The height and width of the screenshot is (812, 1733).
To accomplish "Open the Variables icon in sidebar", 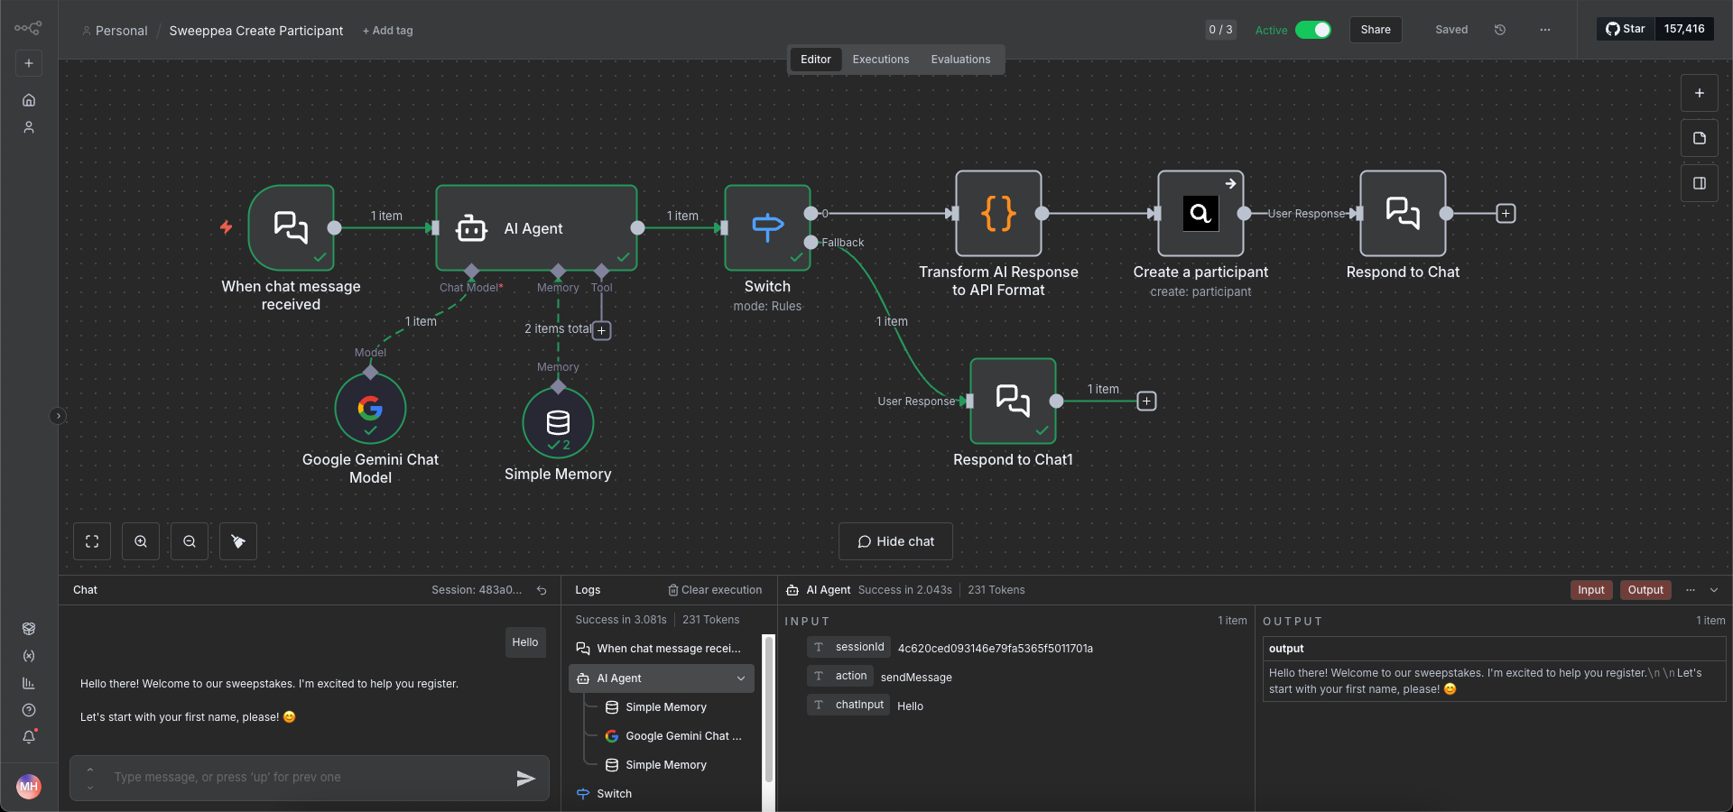I will tap(29, 656).
